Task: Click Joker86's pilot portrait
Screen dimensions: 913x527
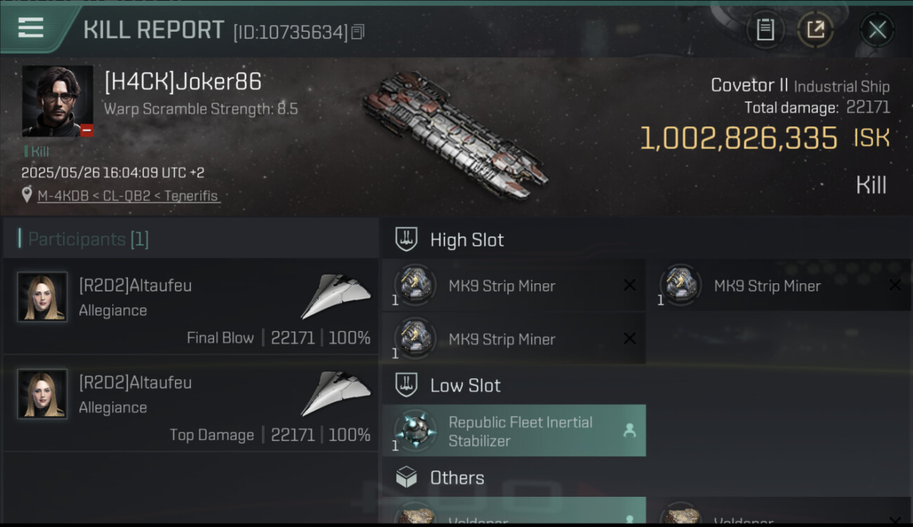Action: click(x=58, y=101)
